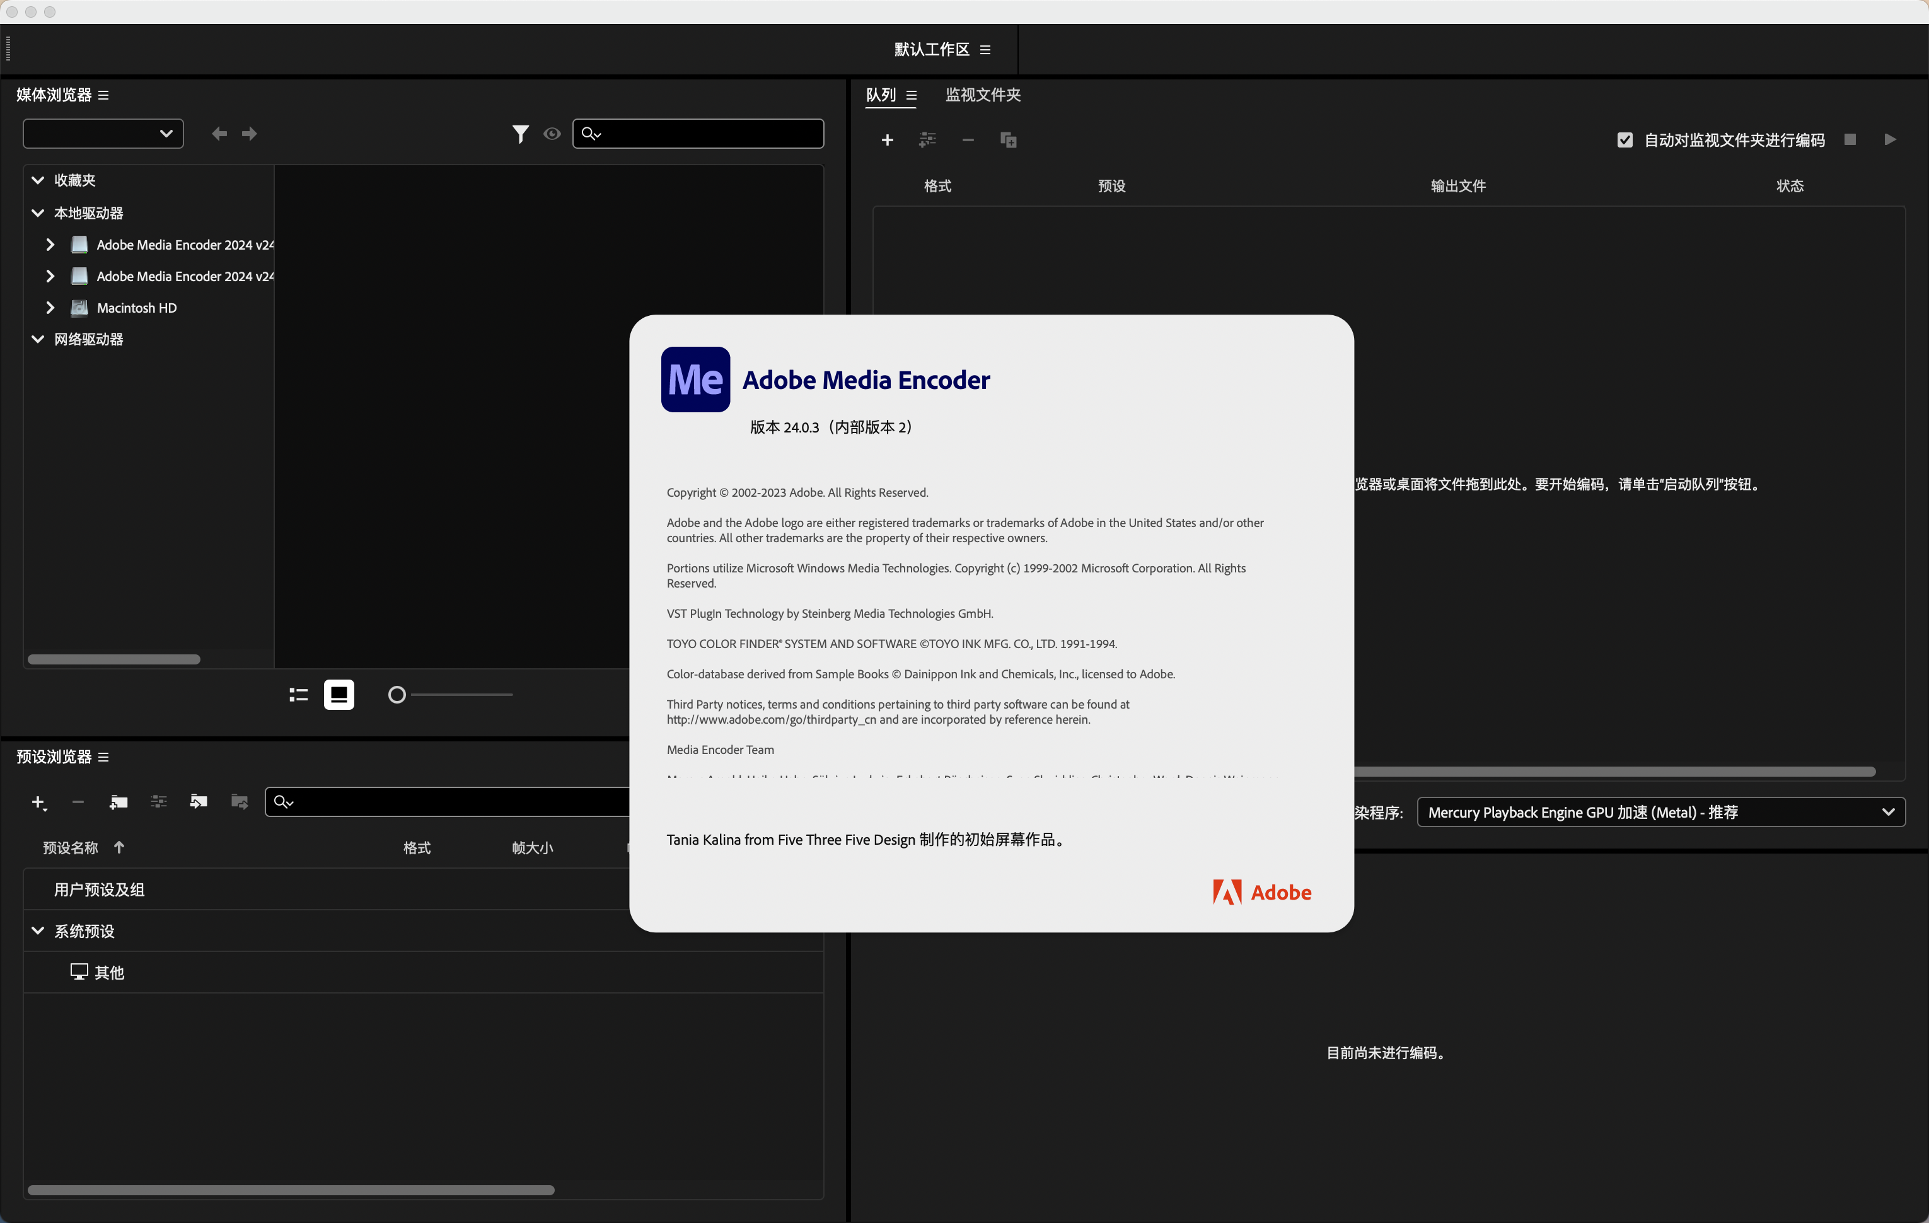Click the preset browser search field

447,802
